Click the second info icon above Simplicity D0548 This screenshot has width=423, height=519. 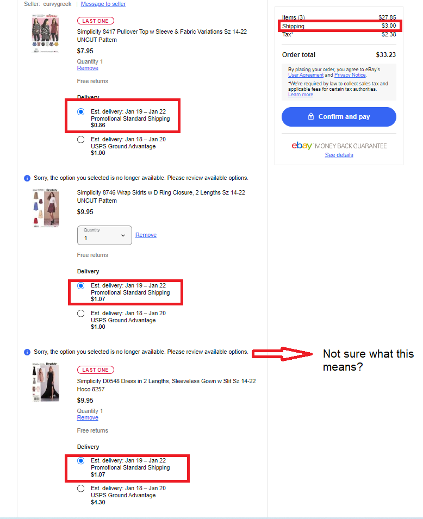[27, 352]
